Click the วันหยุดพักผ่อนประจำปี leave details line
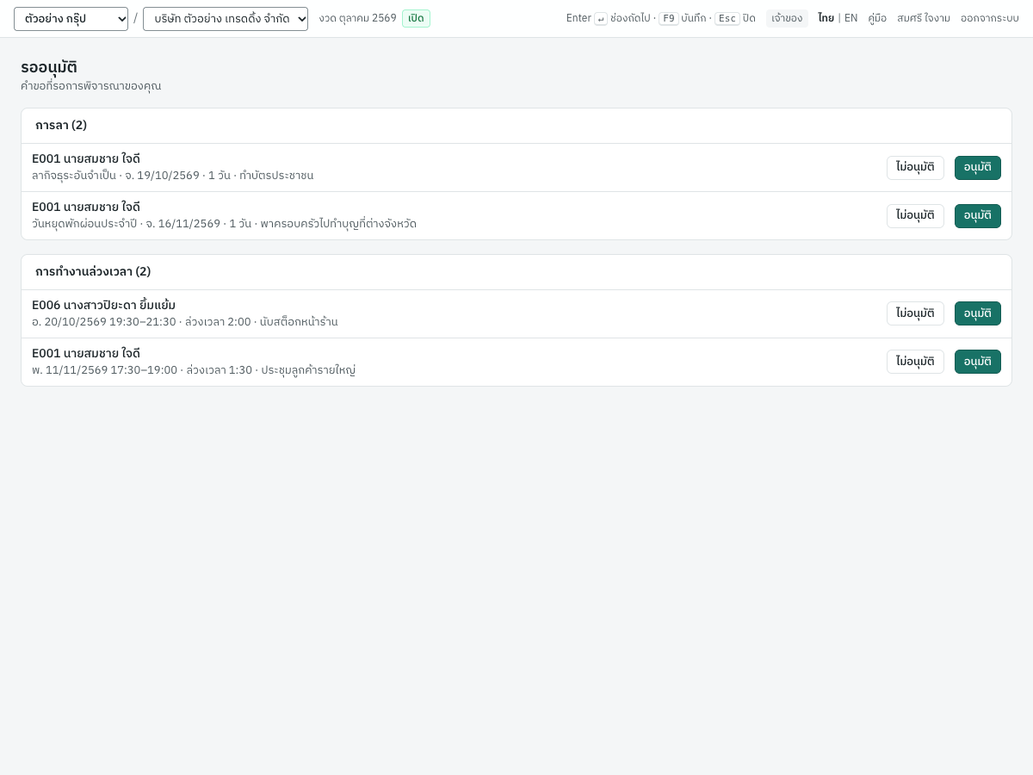 [224, 224]
